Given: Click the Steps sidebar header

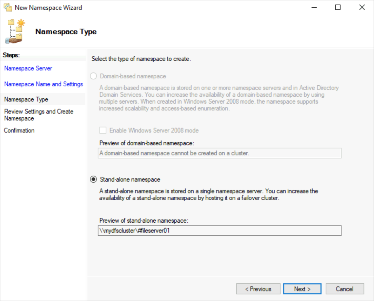Looking at the screenshot, I should pyautogui.click(x=11, y=55).
